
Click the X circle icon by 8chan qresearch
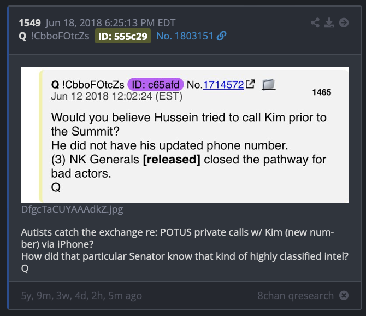click(x=344, y=295)
